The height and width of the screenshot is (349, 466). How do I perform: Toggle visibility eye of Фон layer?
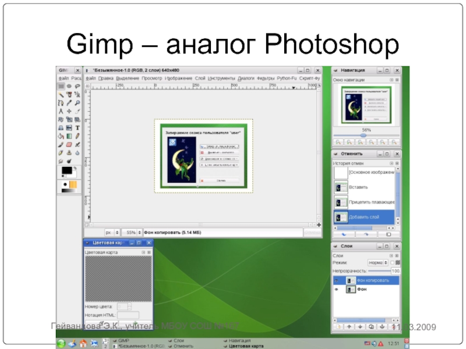point(337,289)
